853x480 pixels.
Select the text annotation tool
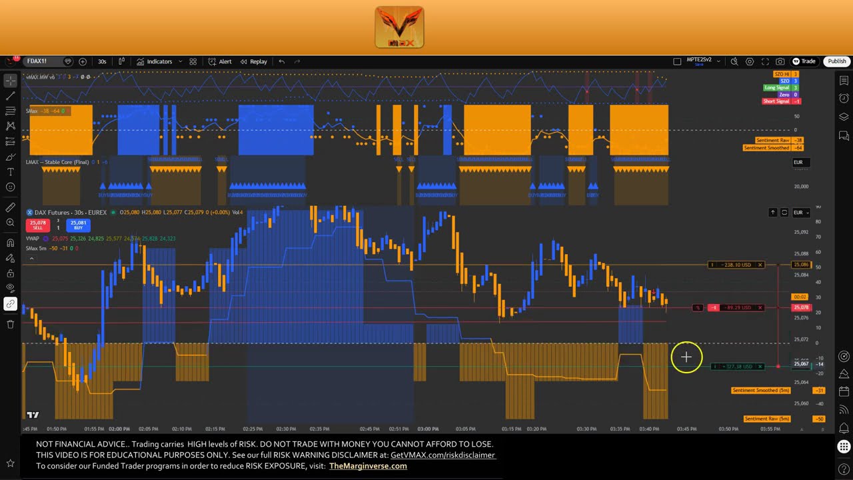[11, 172]
